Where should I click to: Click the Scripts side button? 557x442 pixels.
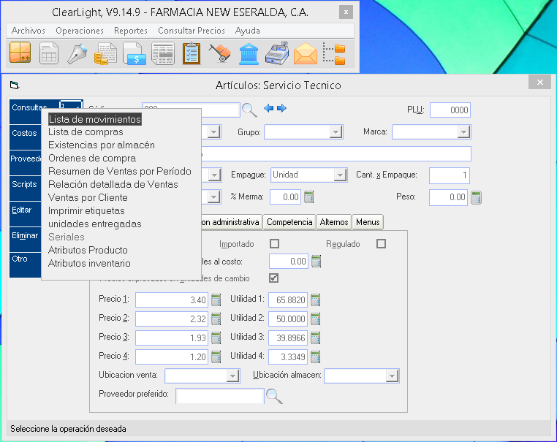tap(26, 188)
